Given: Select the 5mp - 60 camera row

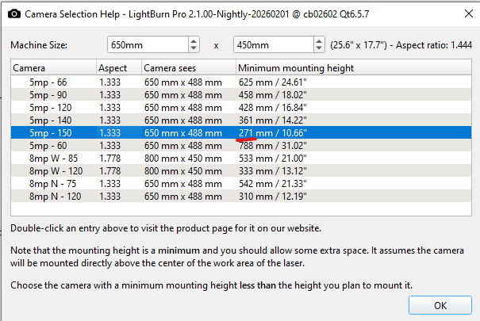Looking at the screenshot, I should (x=48, y=145).
